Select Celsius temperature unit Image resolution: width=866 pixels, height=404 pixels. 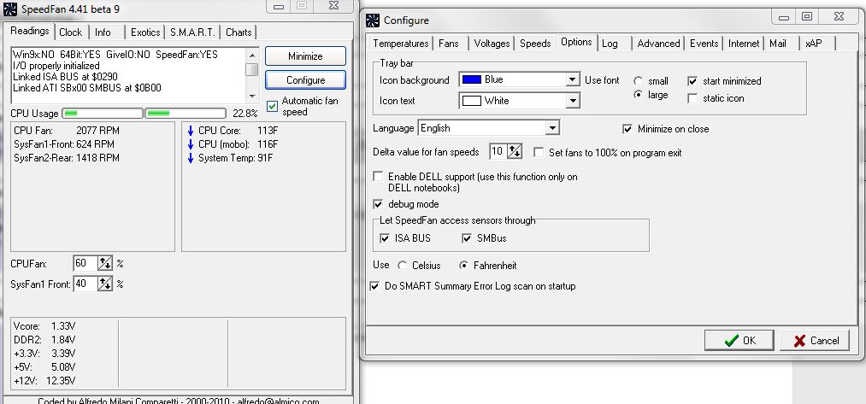[x=402, y=266]
